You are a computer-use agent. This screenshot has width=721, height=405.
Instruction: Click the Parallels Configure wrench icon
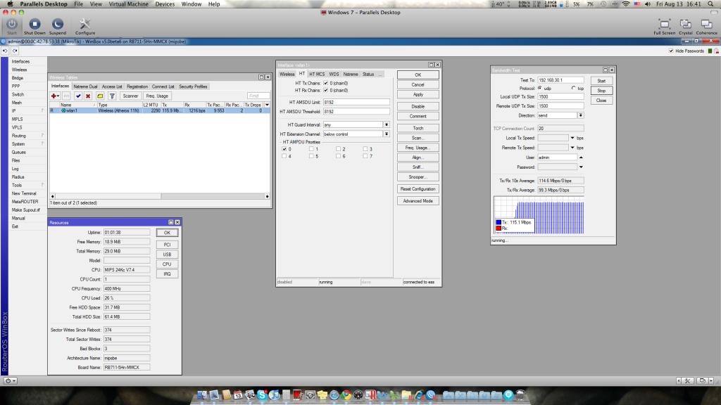85,25
